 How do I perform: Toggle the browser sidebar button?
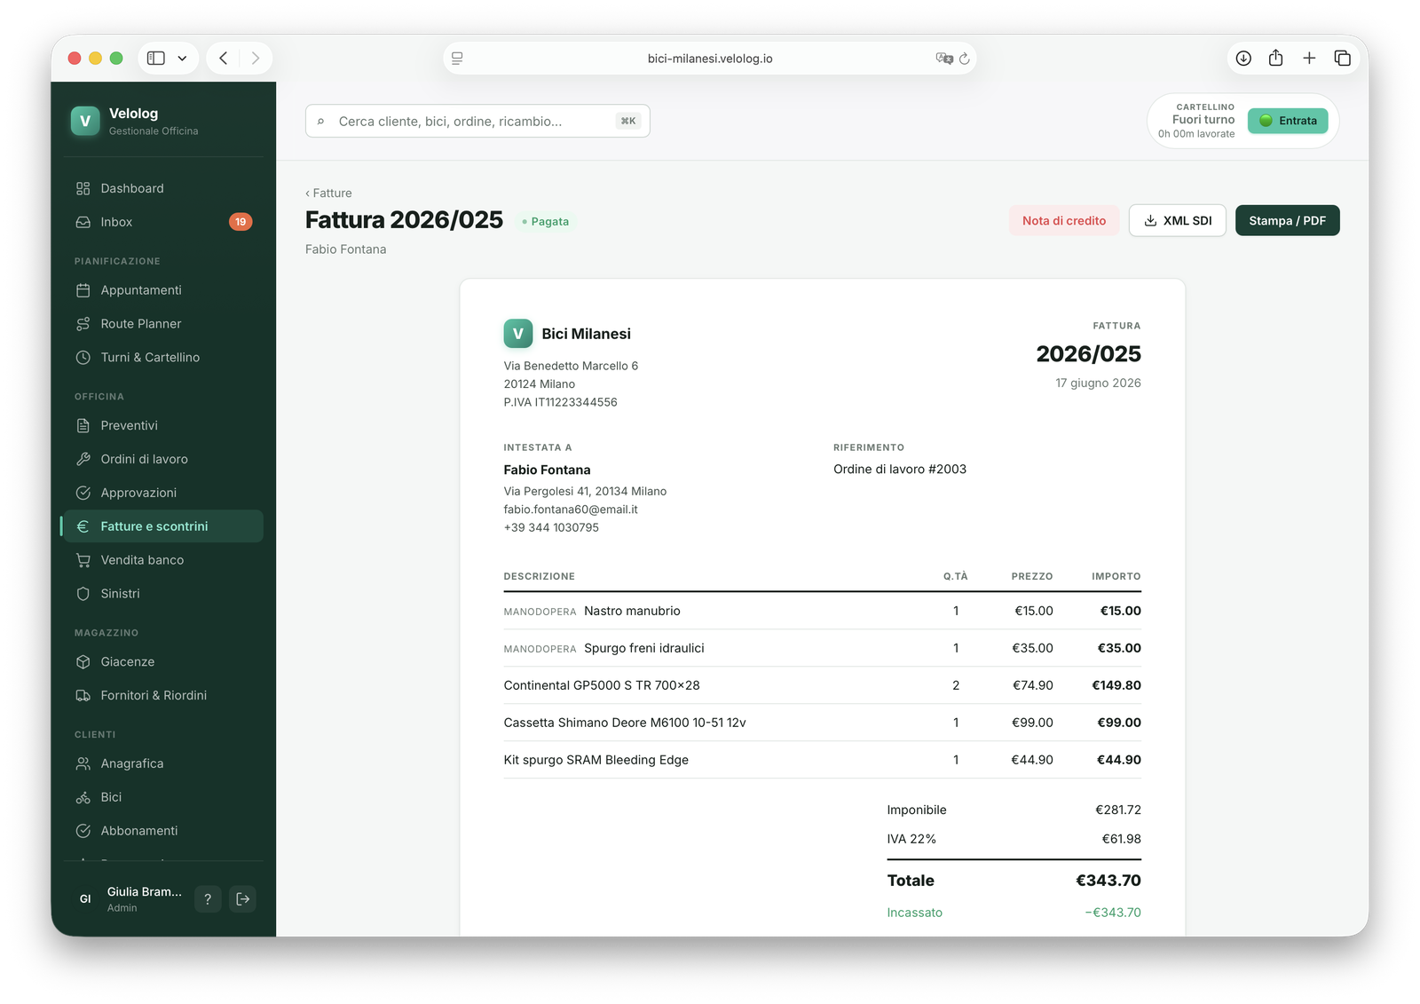tap(156, 59)
